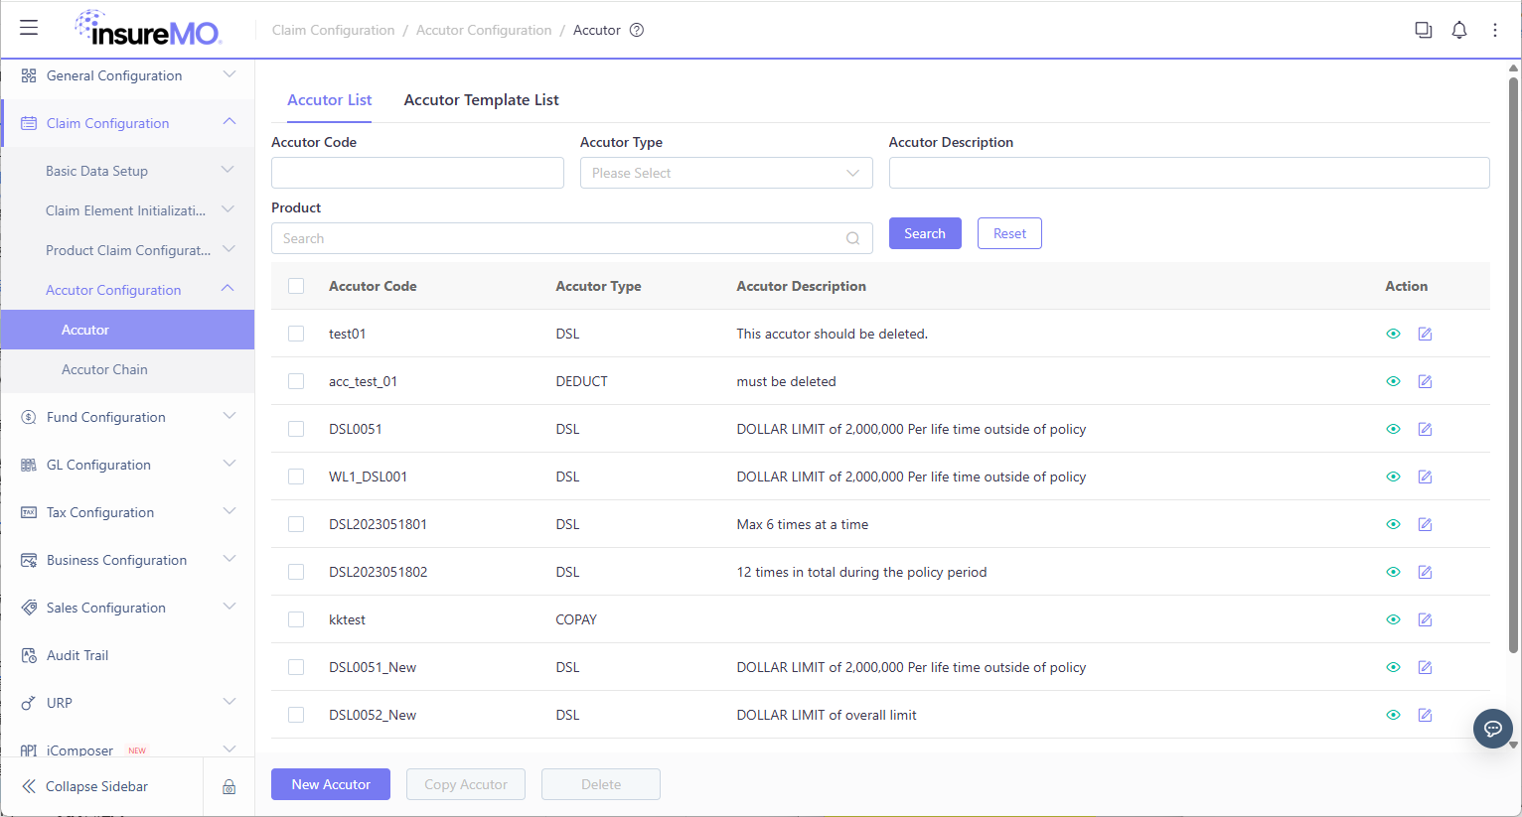This screenshot has width=1522, height=817.
Task: Edit the acc_test_01 accutor
Action: pos(1425,381)
